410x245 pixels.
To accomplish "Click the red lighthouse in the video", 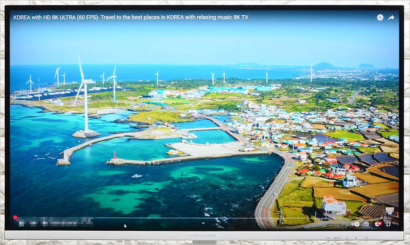I will tap(114, 155).
